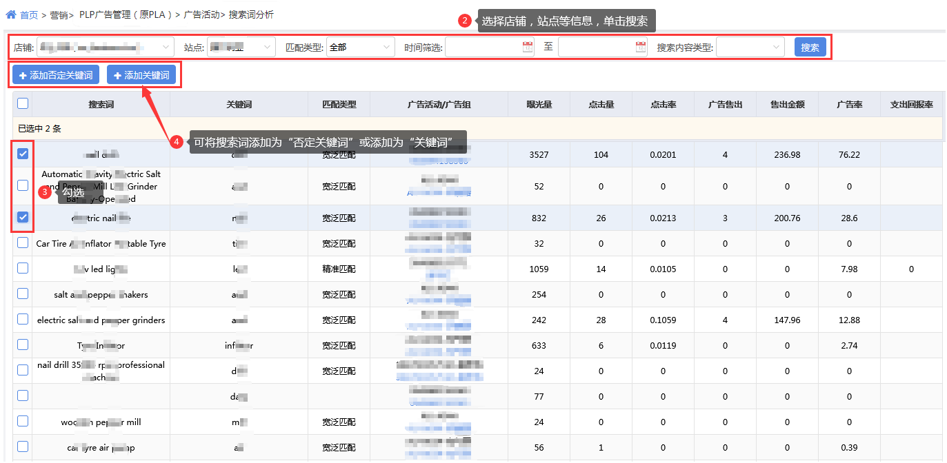Click the 点击率 column header
This screenshot has width=947, height=463.
[663, 105]
